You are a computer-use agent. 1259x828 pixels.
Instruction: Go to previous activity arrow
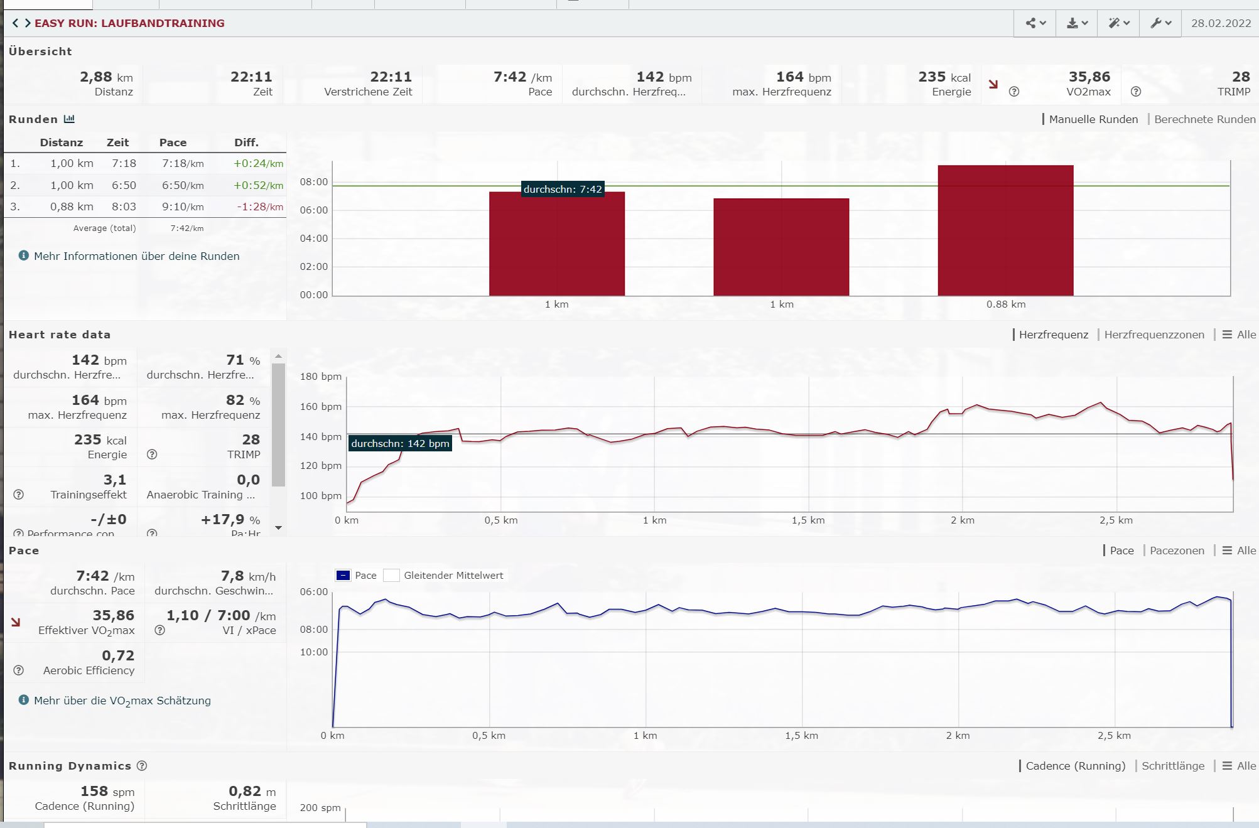(15, 23)
